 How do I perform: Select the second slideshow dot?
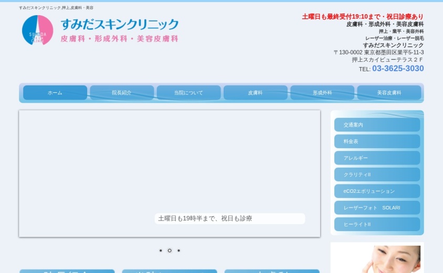click(170, 250)
